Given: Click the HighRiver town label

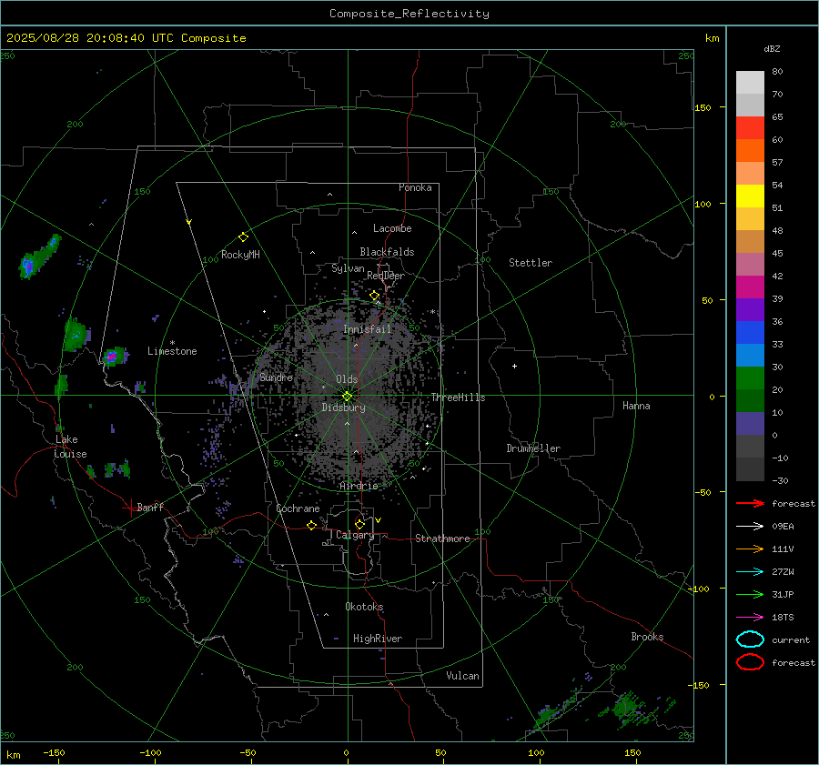Looking at the screenshot, I should tap(378, 639).
